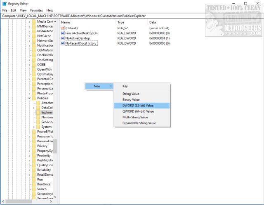Click the NetCache folder icon
Viewport: 264px width, 205px height.
click(34, 36)
